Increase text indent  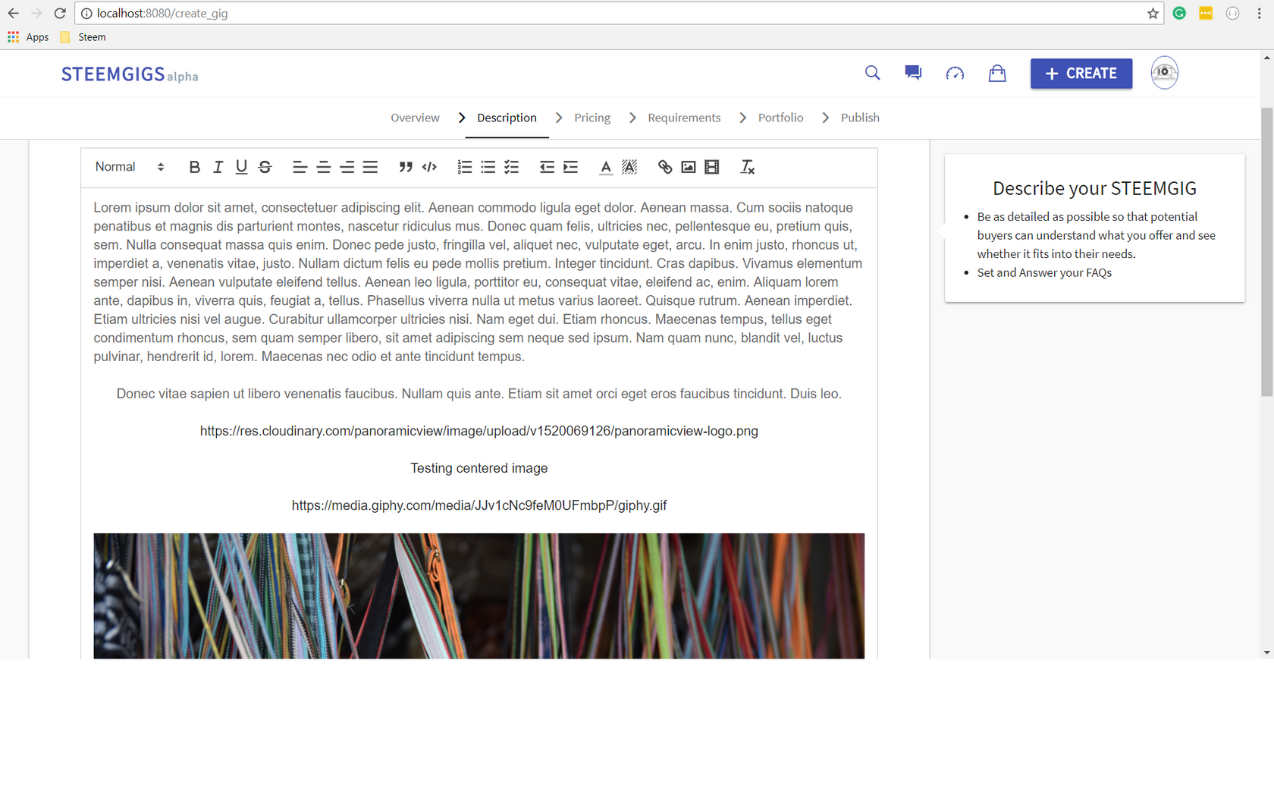click(x=570, y=167)
